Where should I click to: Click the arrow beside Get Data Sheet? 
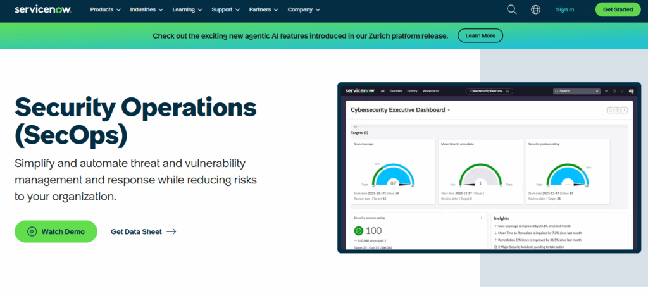point(171,231)
